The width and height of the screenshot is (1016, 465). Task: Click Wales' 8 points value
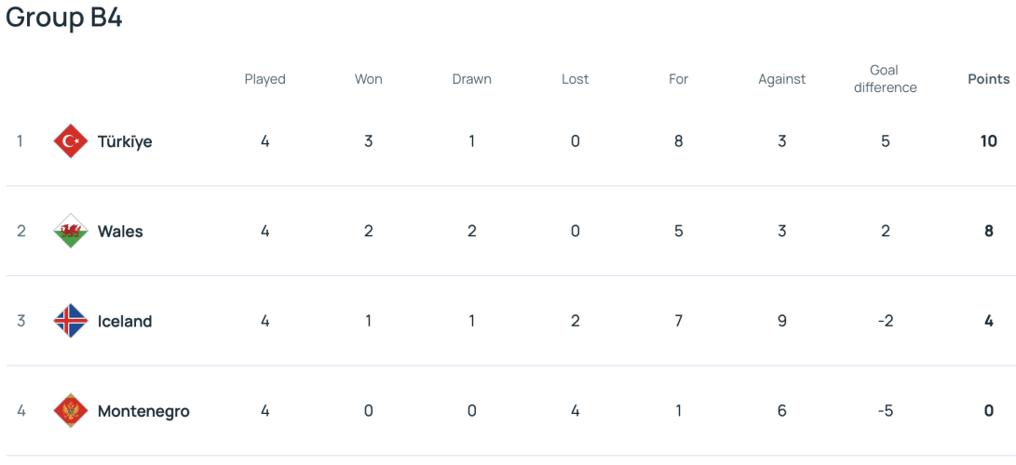coord(989,231)
